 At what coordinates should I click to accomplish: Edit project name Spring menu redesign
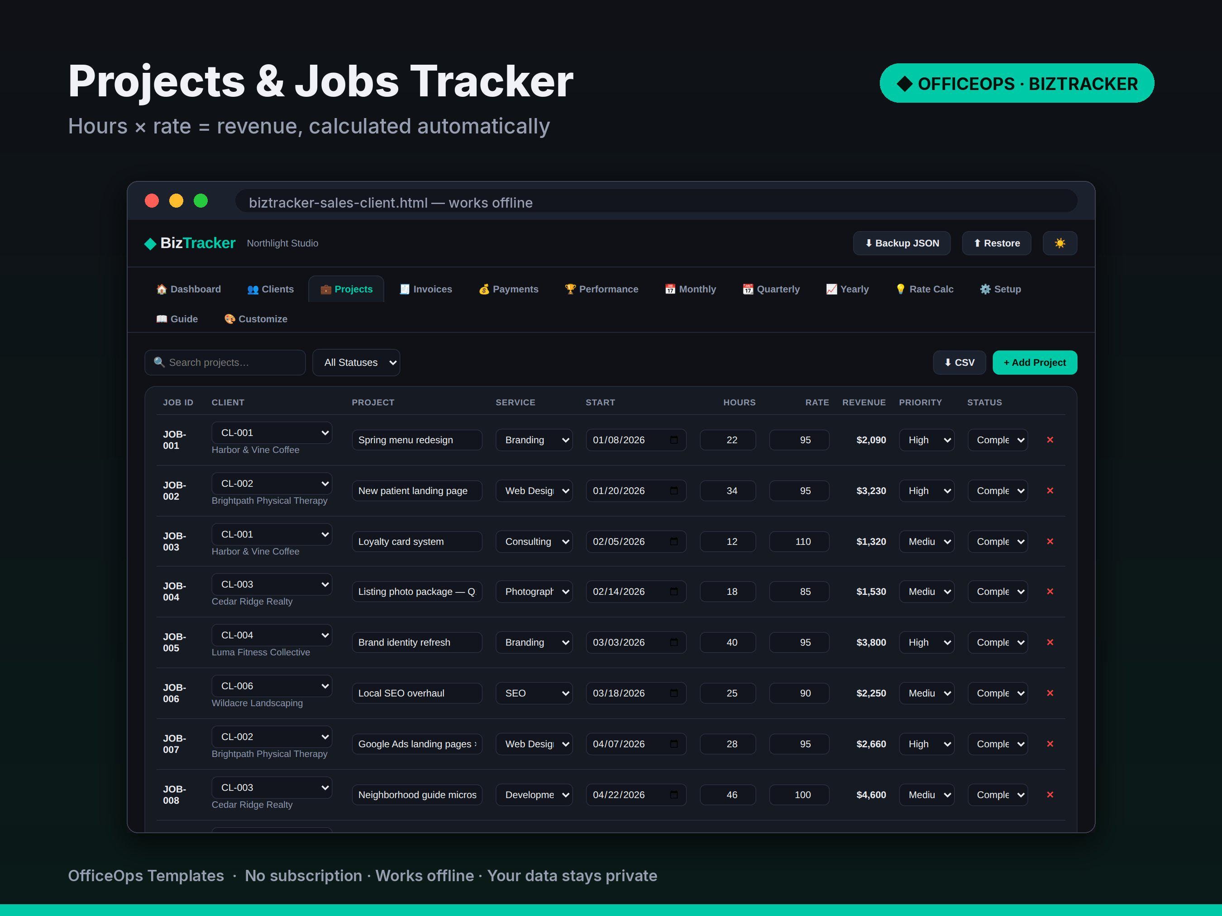click(x=417, y=440)
